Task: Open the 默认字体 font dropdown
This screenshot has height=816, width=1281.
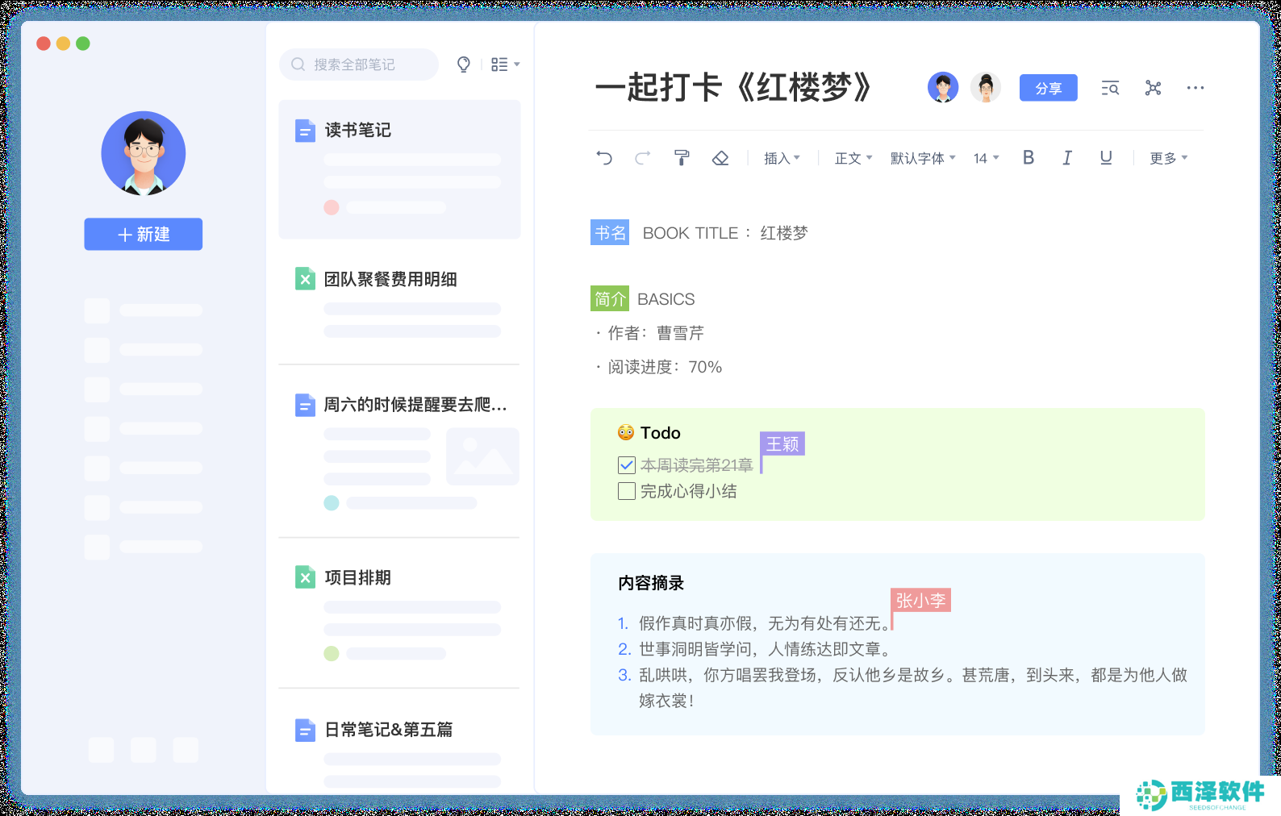Action: pyautogui.click(x=923, y=158)
